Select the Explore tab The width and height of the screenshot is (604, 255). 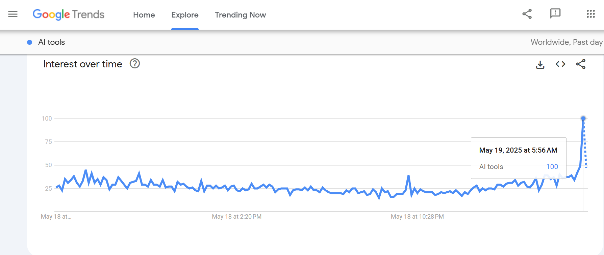coord(185,15)
